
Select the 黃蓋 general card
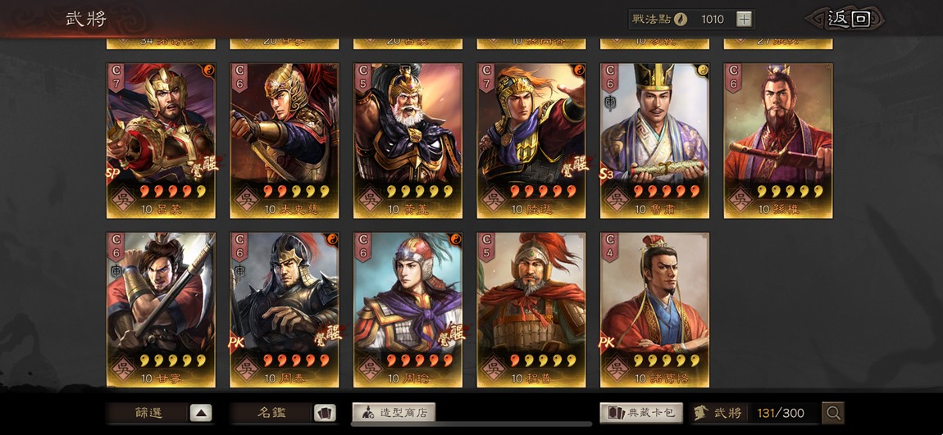point(408,141)
